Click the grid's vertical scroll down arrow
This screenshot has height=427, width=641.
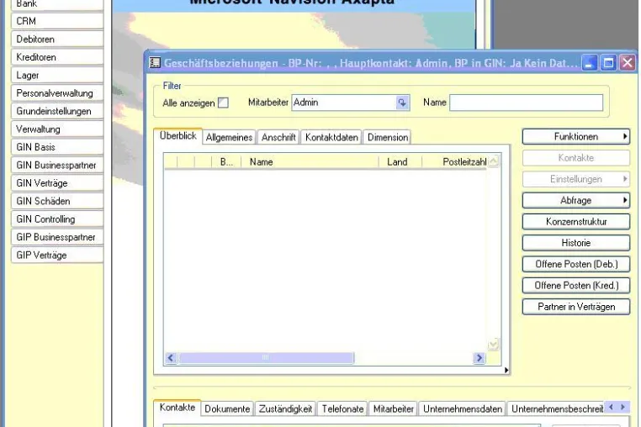(494, 345)
